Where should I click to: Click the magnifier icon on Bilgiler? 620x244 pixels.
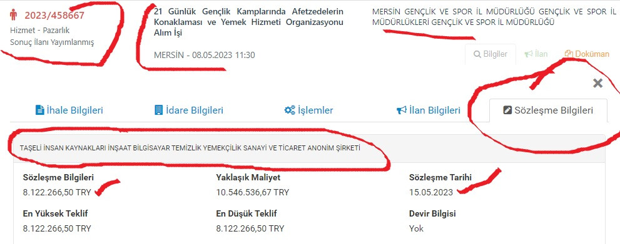(477, 54)
